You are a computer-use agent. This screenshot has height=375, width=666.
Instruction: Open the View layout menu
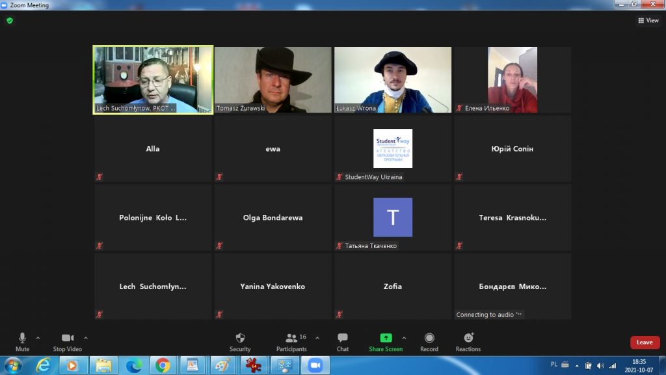648,20
